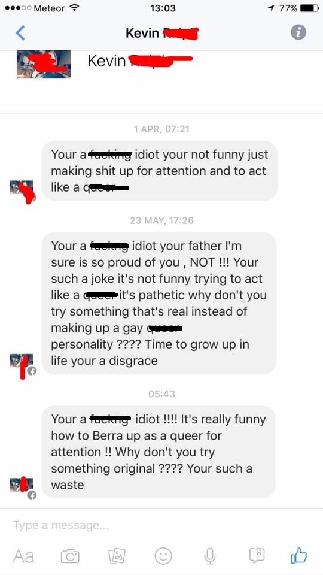Tap the microphone voice message icon
The image size is (323, 575).
(x=209, y=556)
